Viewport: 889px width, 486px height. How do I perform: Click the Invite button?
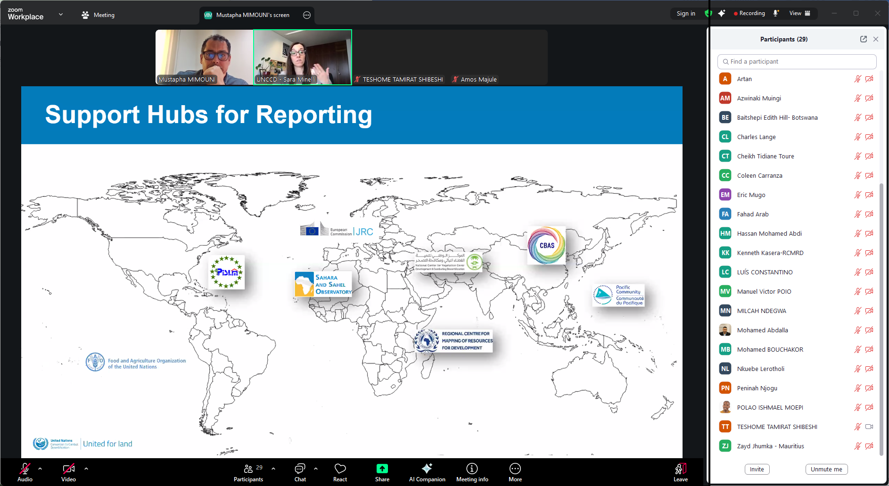(757, 469)
